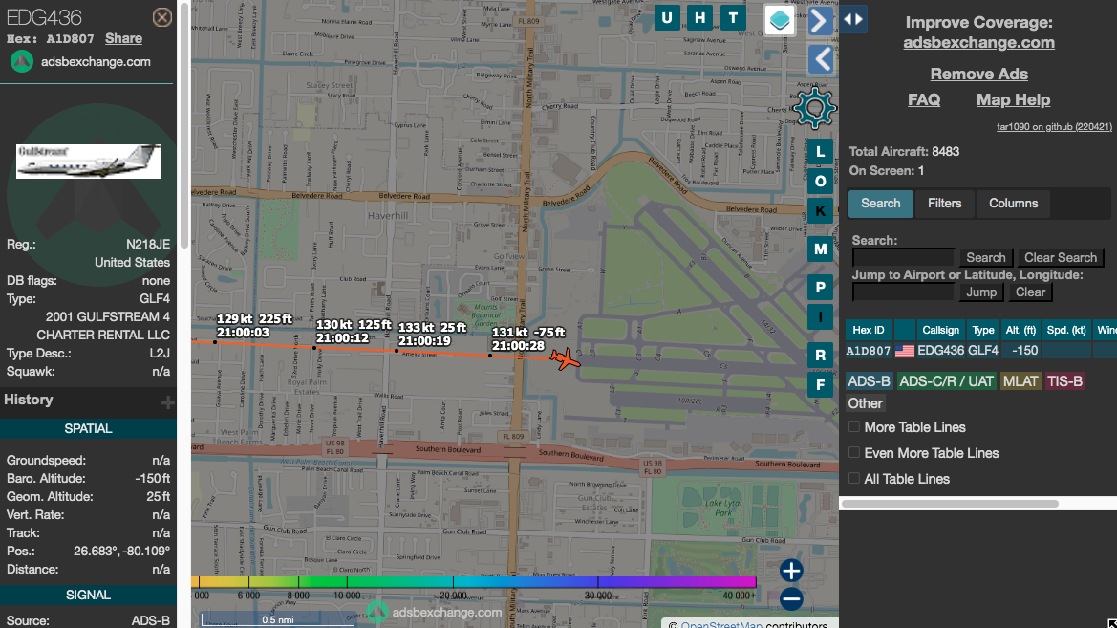The width and height of the screenshot is (1117, 628).
Task: Open the FAQ link
Action: [924, 99]
